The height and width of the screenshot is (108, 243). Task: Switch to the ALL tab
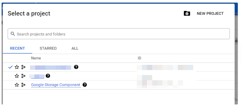[75, 48]
